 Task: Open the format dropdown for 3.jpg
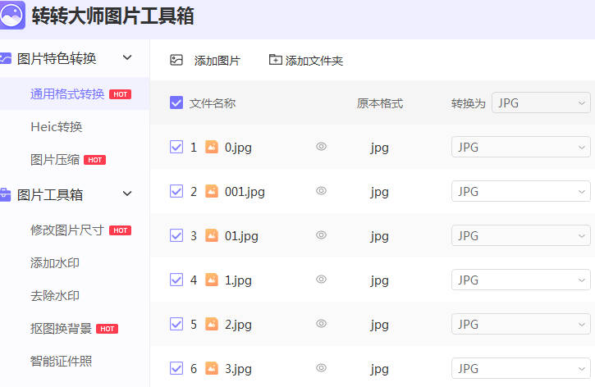pyautogui.click(x=521, y=368)
